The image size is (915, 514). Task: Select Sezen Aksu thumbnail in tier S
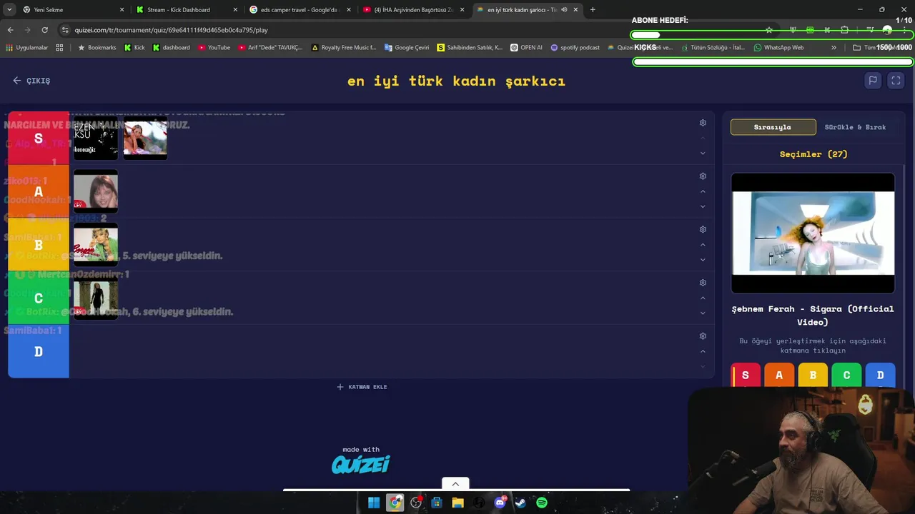[x=96, y=138]
